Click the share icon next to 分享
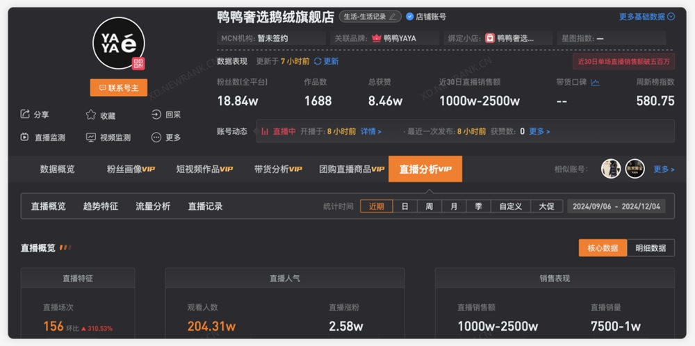Viewport: 695px width, 346px height. pos(25,115)
